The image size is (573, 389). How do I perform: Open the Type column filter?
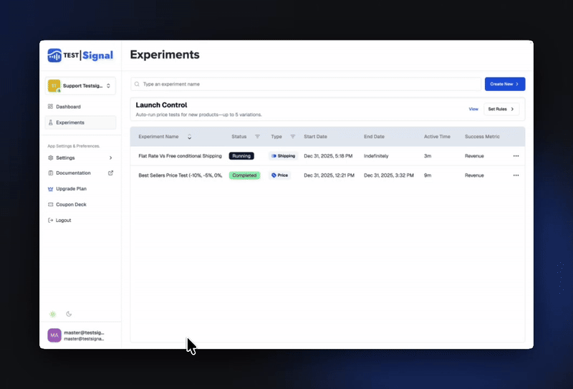pyautogui.click(x=292, y=137)
